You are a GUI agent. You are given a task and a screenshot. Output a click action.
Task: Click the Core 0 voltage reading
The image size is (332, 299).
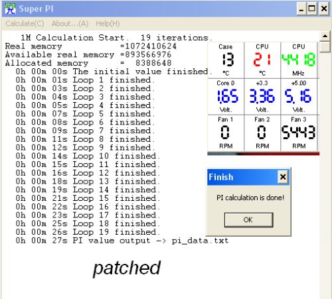228,96
